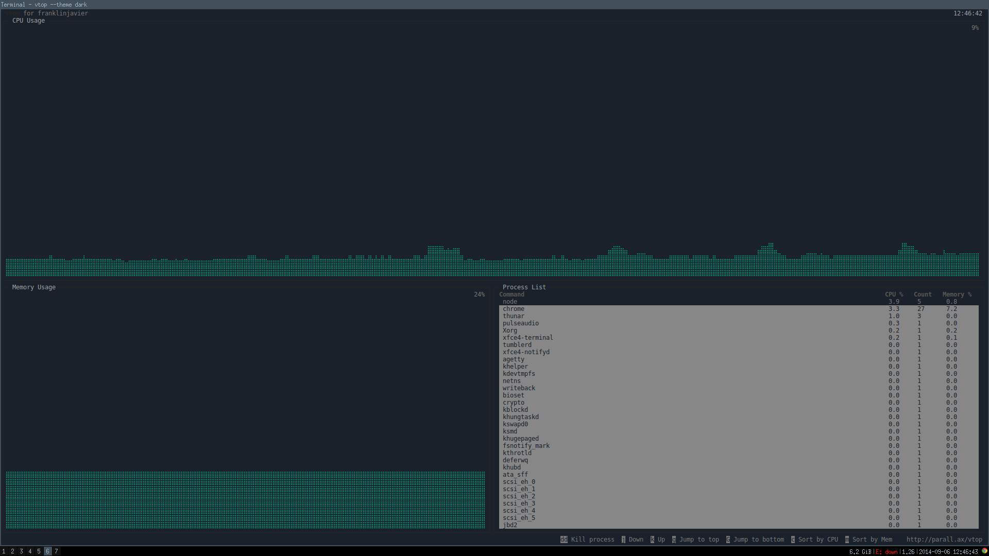Click the 'c' Sort by CPU hint
The height and width of the screenshot is (556, 989).
pyautogui.click(x=793, y=540)
